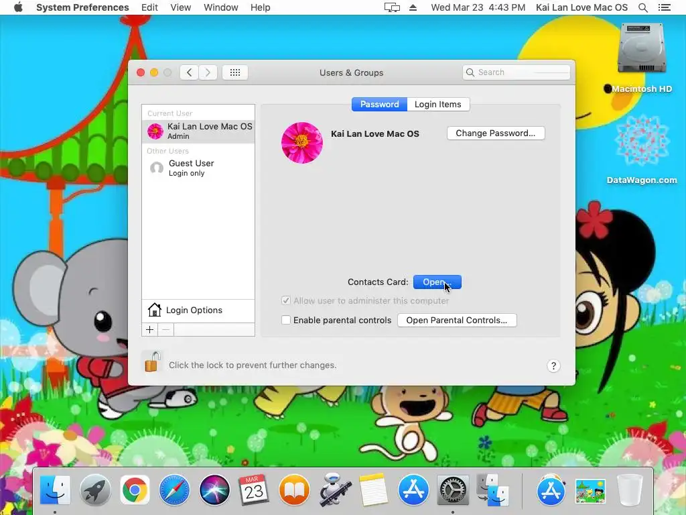Viewport: 686px width, 515px height.
Task: Open Calendar showing MAR 23
Action: click(254, 490)
